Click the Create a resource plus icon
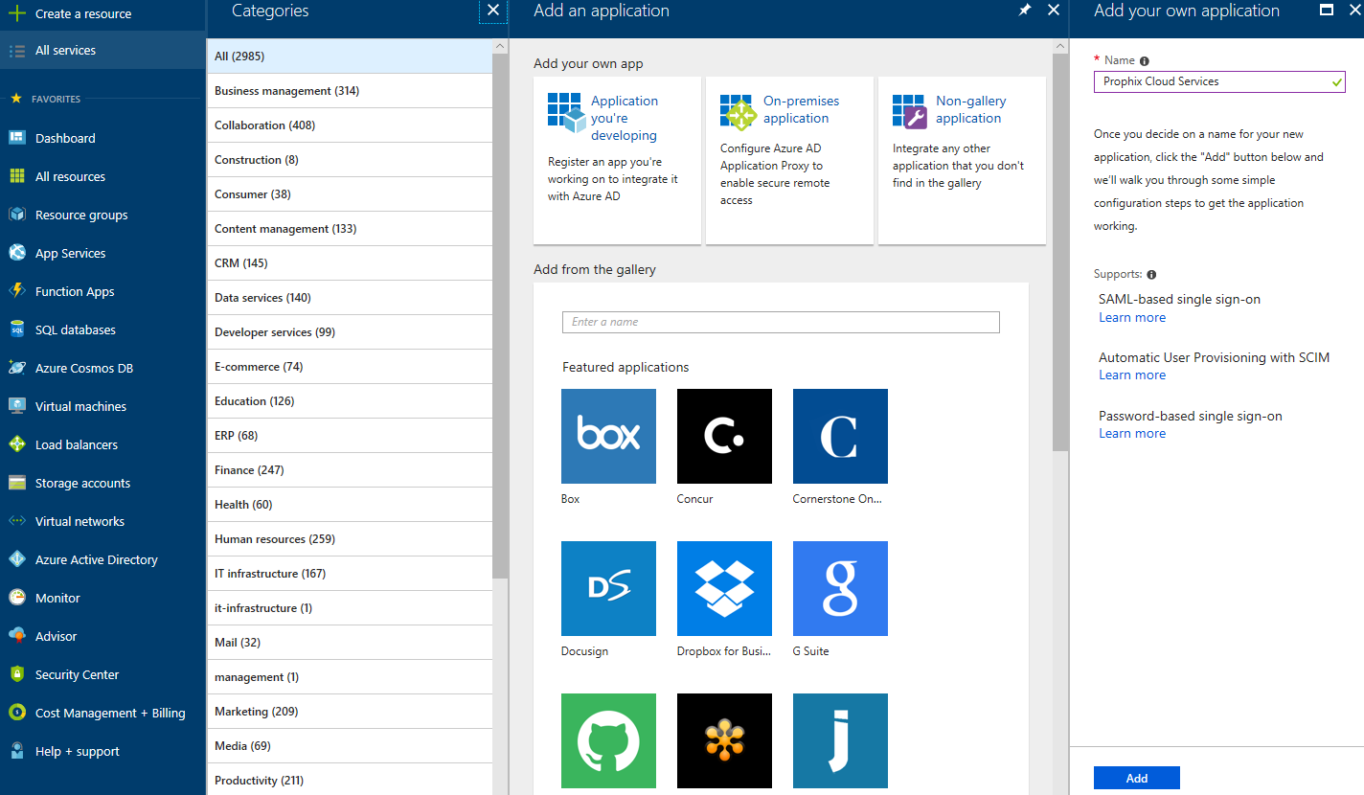Viewport: 1364px width, 795px height. (x=16, y=13)
